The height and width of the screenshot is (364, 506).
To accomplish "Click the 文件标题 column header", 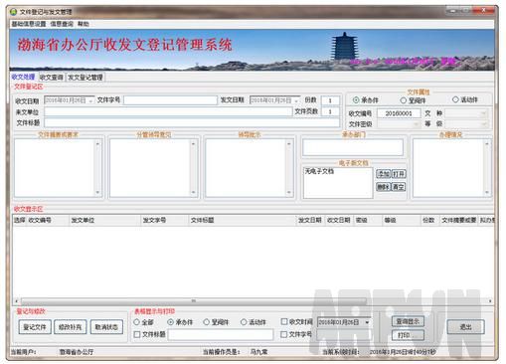I will 243,220.
